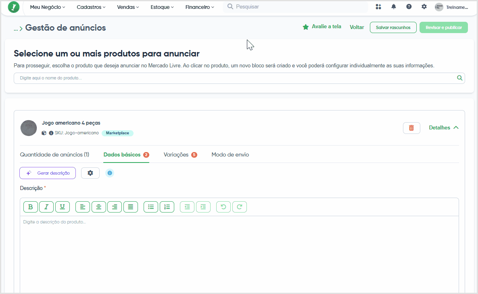Select the Dados básicos tab
478x294 pixels.
(x=126, y=155)
